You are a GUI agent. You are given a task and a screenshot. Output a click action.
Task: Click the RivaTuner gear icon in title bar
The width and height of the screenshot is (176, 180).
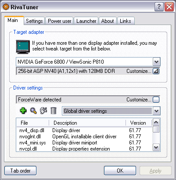point(6,7)
